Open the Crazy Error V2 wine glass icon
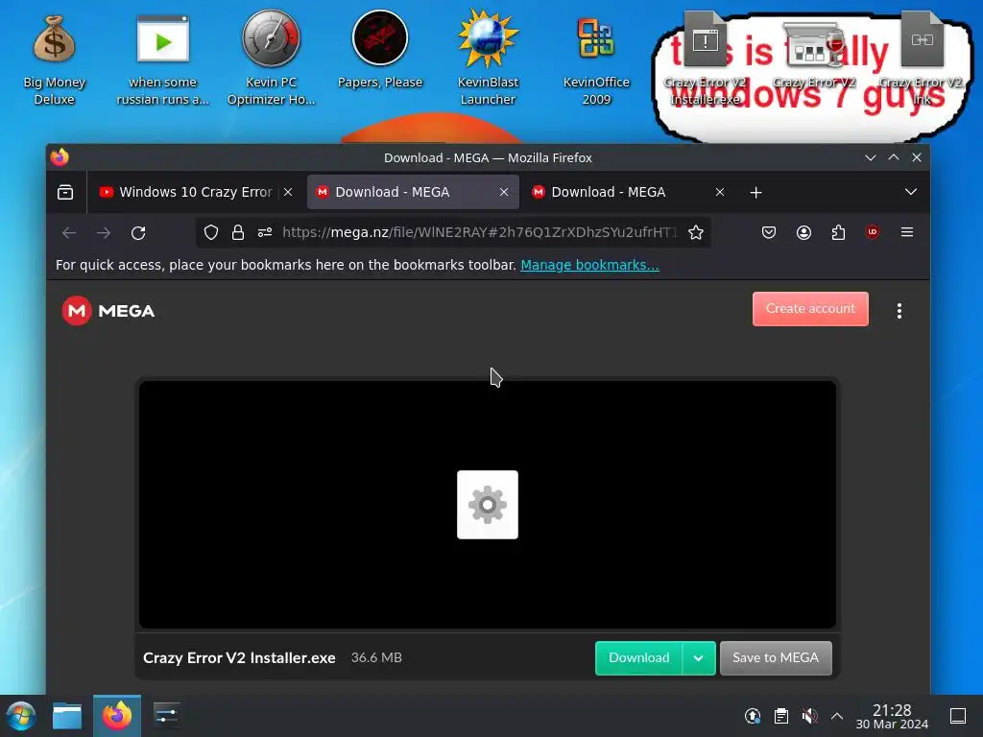 point(814,57)
